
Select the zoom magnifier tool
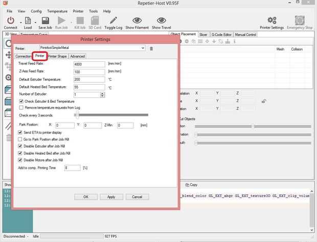(x=9, y=77)
